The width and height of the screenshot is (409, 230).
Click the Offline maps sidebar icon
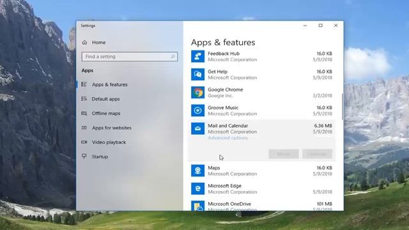click(x=84, y=113)
